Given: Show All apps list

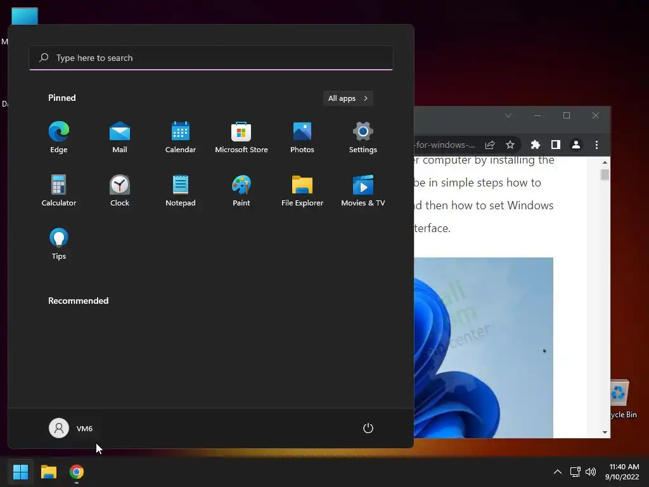Looking at the screenshot, I should pos(348,98).
